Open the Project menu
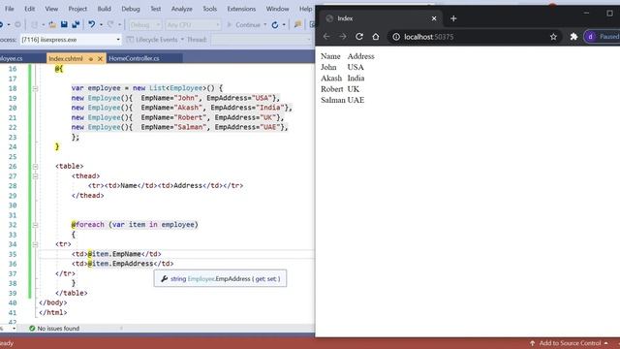The height and width of the screenshot is (349, 620). (77, 9)
